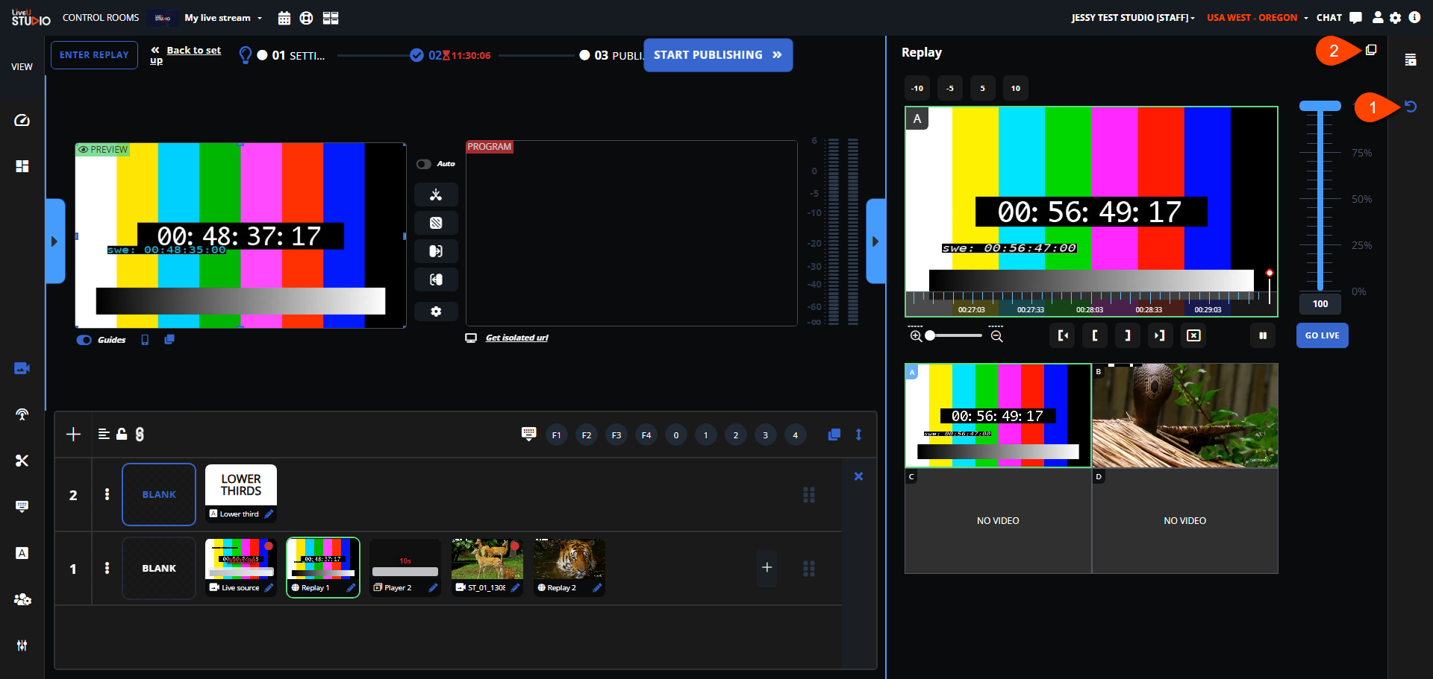Image resolution: width=1433 pixels, height=679 pixels.
Task: Open the transition settings gear icon
Action: click(x=436, y=312)
